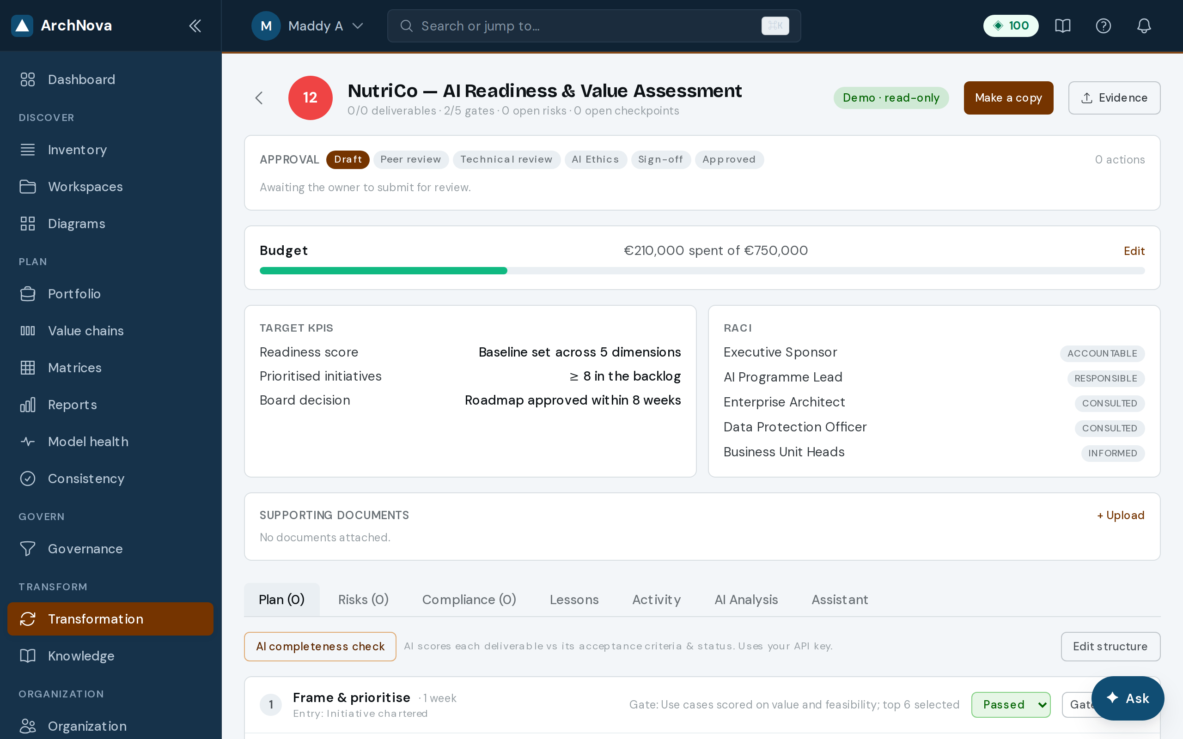Click Edit on the Budget card
This screenshot has width=1183, height=739.
tap(1134, 251)
